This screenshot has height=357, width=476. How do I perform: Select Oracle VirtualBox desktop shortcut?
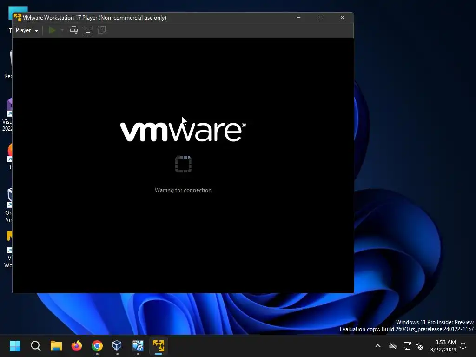8,205
